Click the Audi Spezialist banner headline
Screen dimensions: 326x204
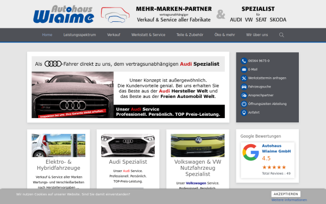[x=128, y=64]
